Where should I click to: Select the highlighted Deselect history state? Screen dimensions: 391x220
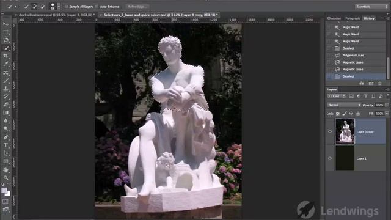click(356, 76)
